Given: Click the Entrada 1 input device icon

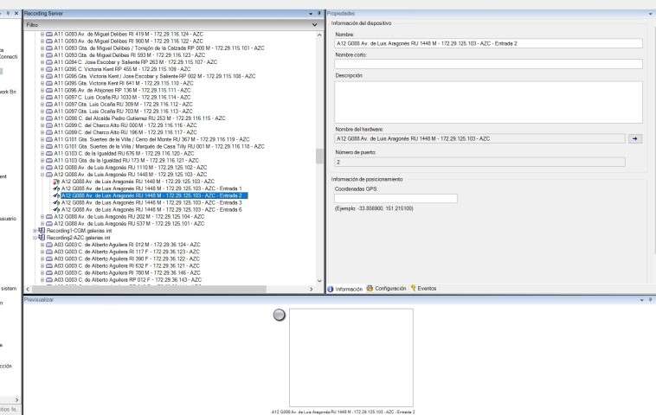Looking at the screenshot, I should 57,188.
